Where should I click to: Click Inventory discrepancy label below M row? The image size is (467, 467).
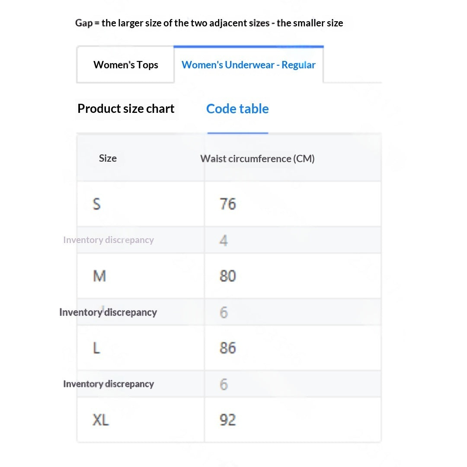pyautogui.click(x=108, y=312)
